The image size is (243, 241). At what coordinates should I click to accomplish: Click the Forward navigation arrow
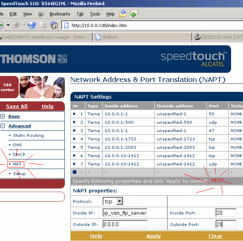pos(16,25)
